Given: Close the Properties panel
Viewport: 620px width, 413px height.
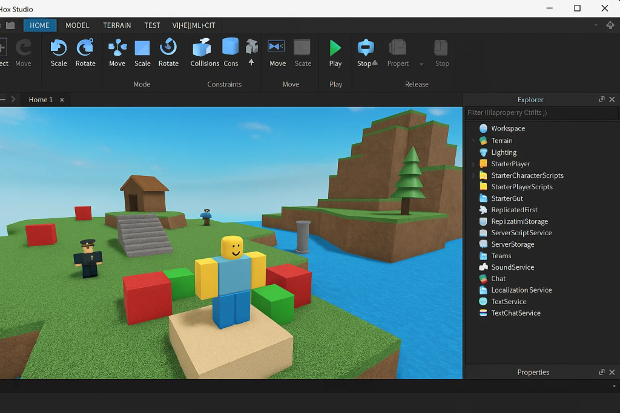Looking at the screenshot, I should coord(612,372).
